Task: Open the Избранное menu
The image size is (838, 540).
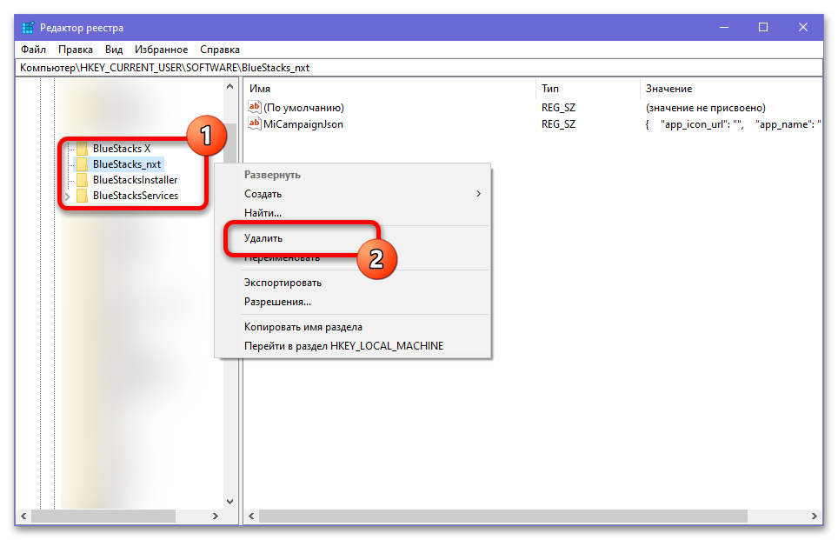Action: click(x=162, y=50)
